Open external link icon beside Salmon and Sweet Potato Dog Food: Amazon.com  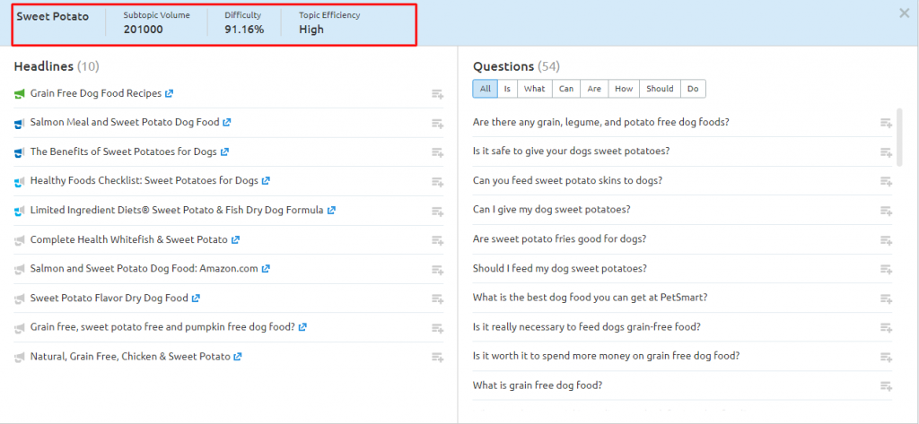coord(266,269)
